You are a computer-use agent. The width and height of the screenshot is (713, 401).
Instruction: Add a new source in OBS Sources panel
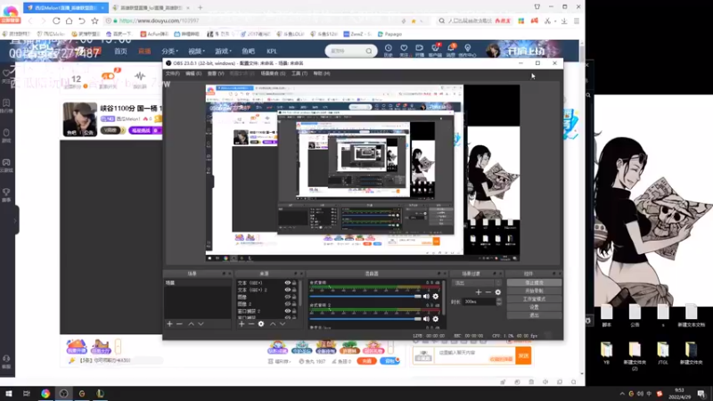pyautogui.click(x=242, y=323)
